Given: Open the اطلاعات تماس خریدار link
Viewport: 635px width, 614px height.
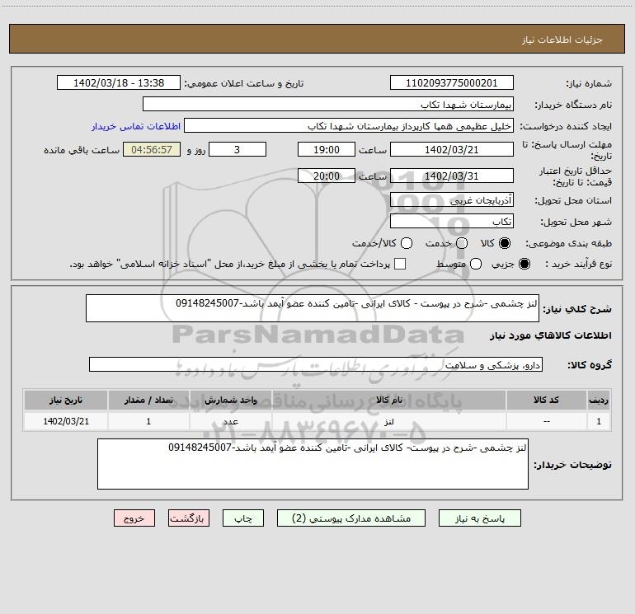Looking at the screenshot, I should coord(136,126).
